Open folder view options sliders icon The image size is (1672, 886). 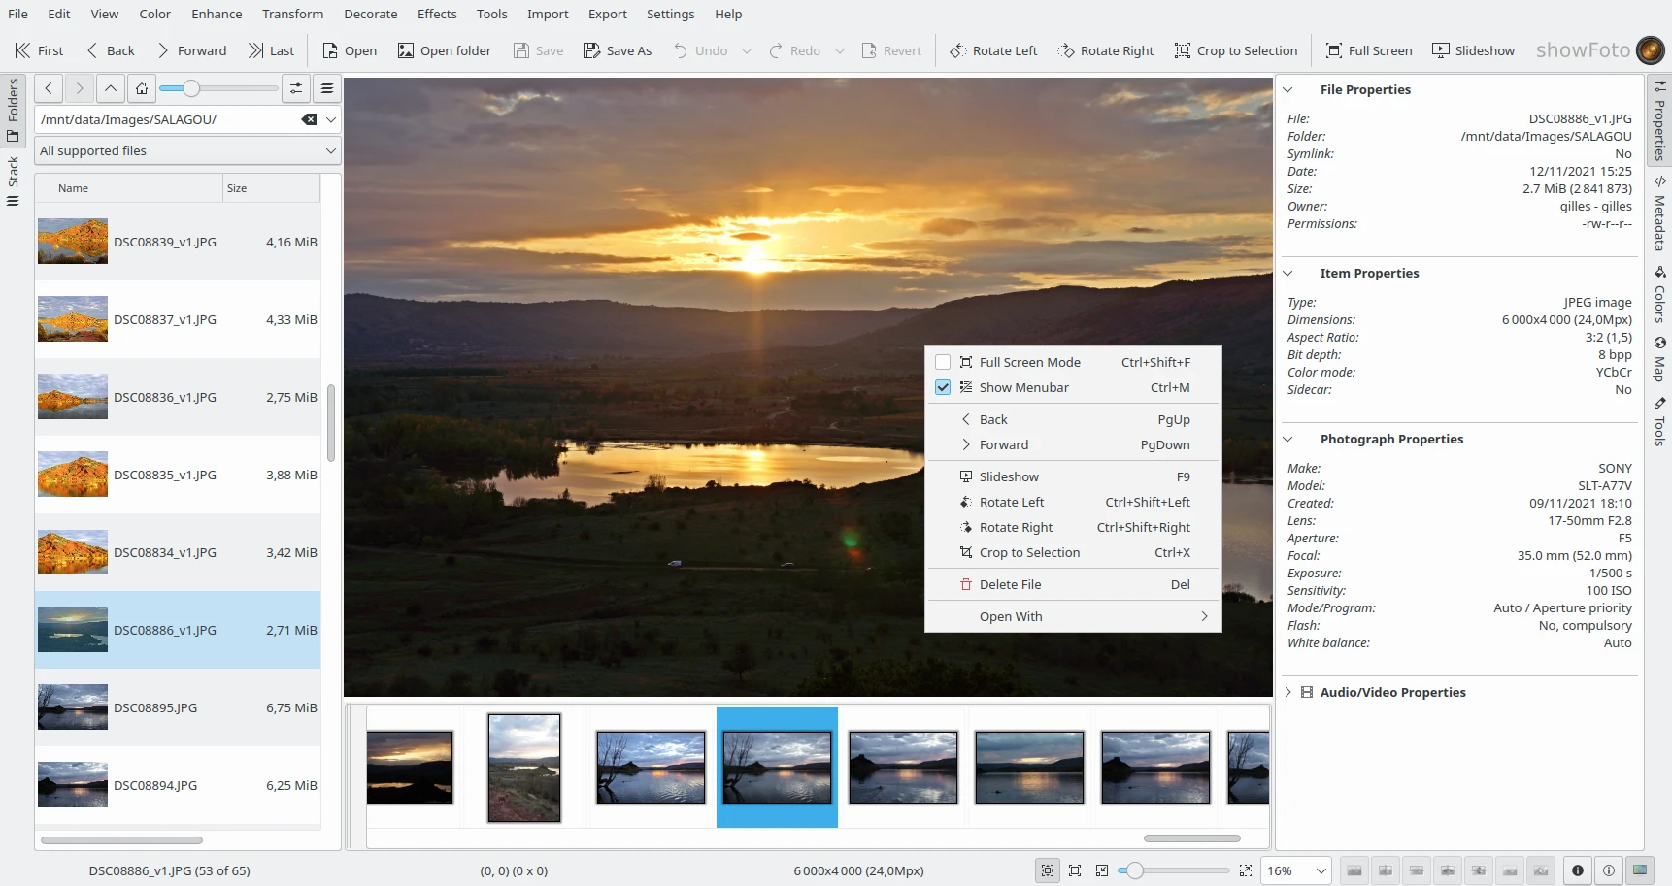coord(296,88)
